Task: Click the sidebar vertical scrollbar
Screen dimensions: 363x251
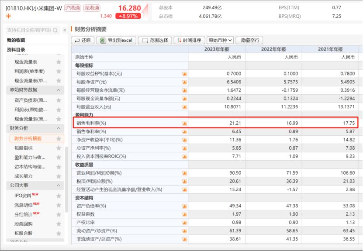Action: pyautogui.click(x=67, y=179)
